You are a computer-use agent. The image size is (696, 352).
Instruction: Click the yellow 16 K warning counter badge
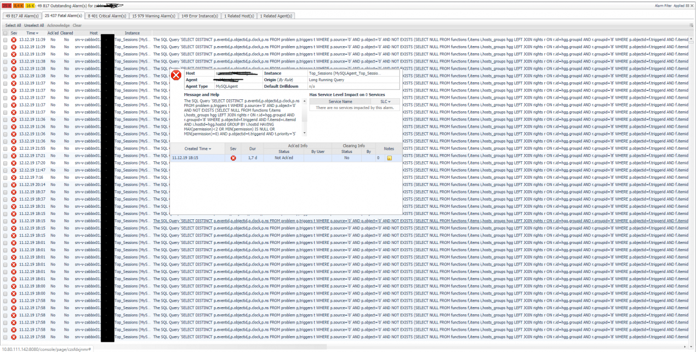click(30, 5)
